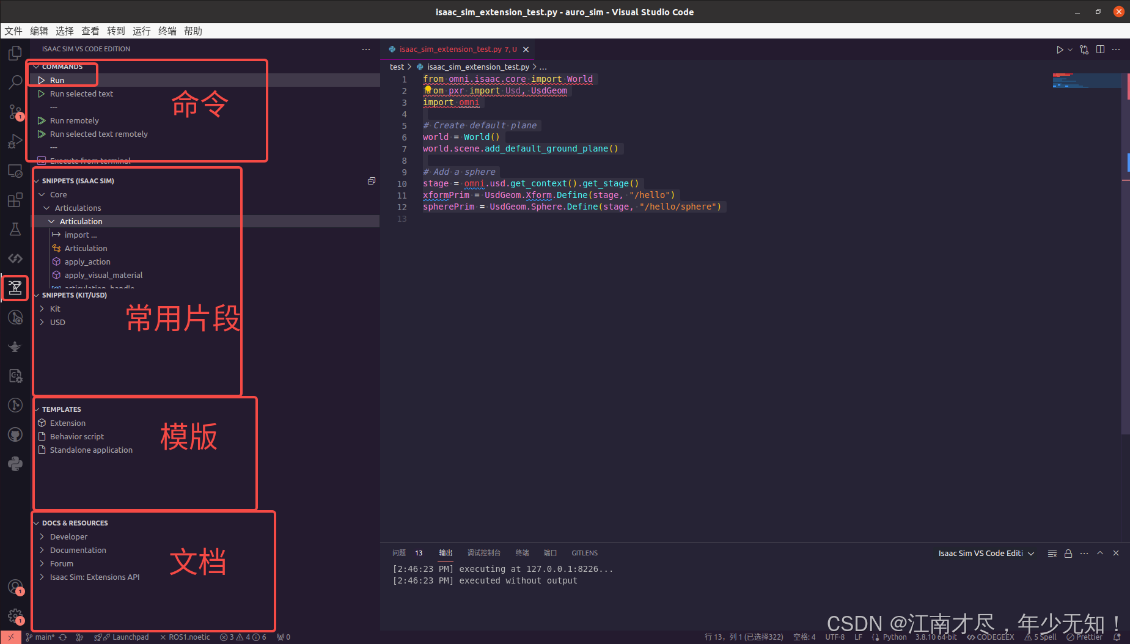The image size is (1130, 644).
Task: Open the output channel dropdown Isaac Sim VS Code
Action: tap(986, 553)
